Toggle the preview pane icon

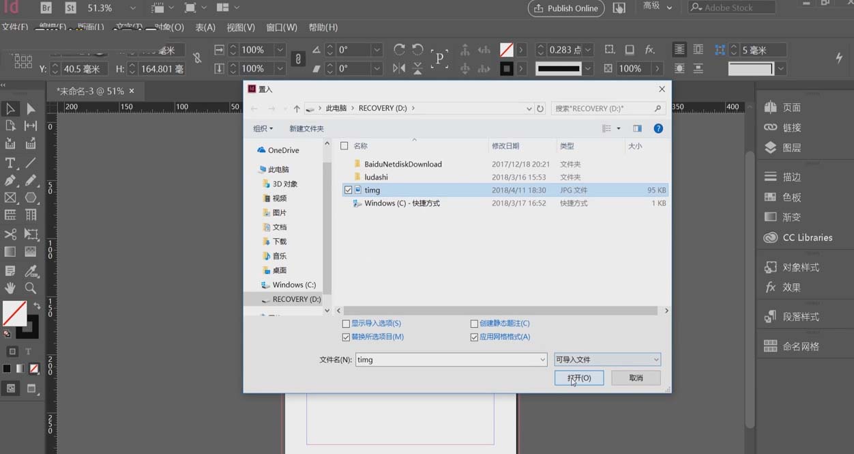637,128
